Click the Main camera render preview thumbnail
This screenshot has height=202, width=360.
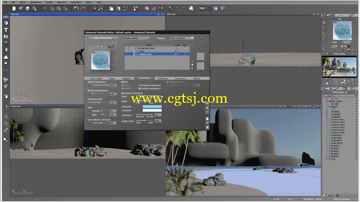point(339,66)
